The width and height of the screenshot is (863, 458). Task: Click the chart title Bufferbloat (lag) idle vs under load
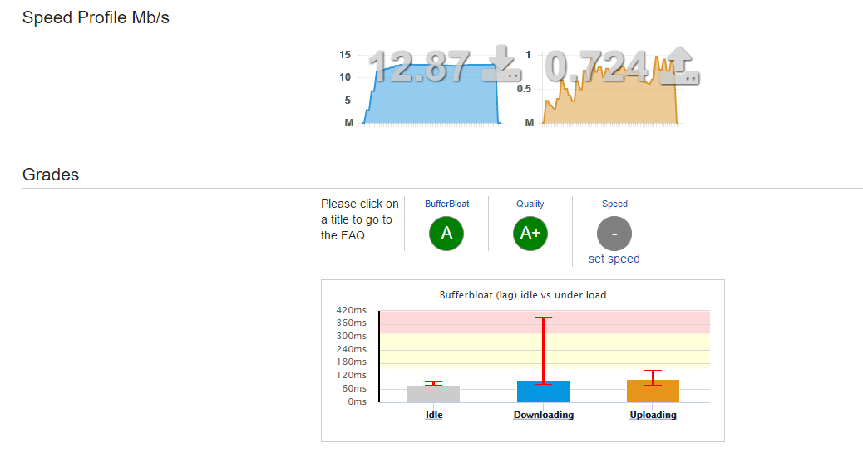pyautogui.click(x=523, y=295)
